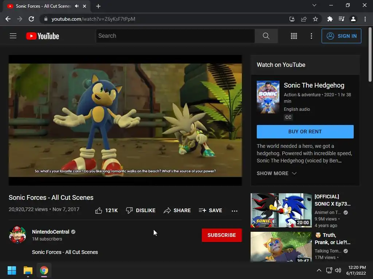This screenshot has height=279, width=373.
Task: Open the taskbar volume control
Action: click(338, 270)
